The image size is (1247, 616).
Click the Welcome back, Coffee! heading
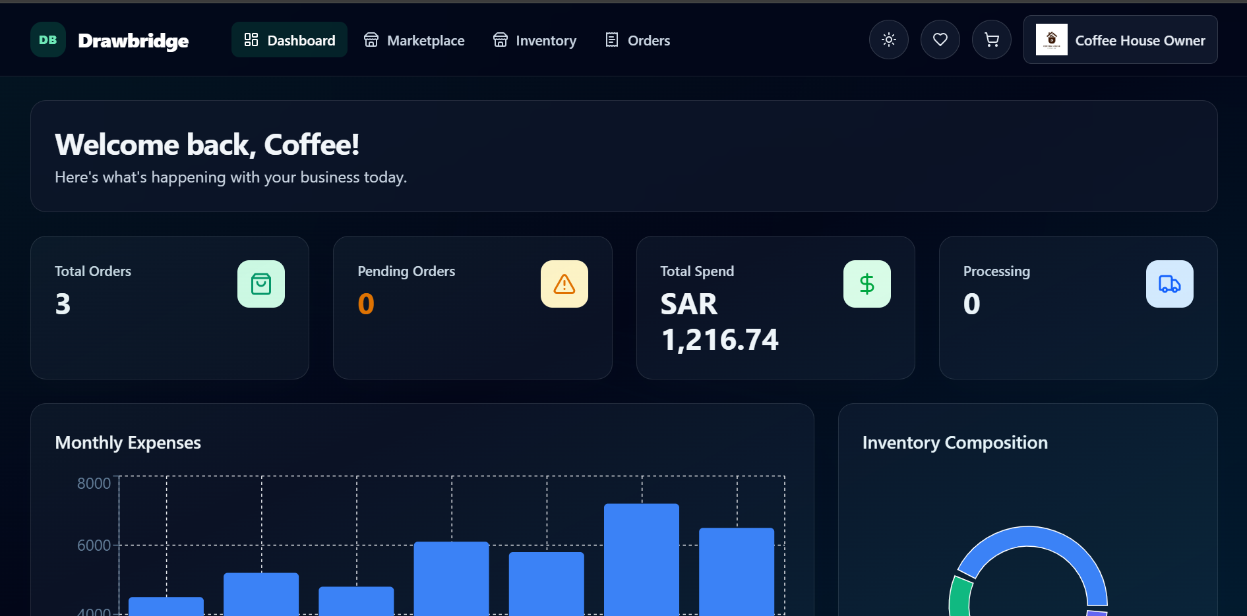coord(207,144)
